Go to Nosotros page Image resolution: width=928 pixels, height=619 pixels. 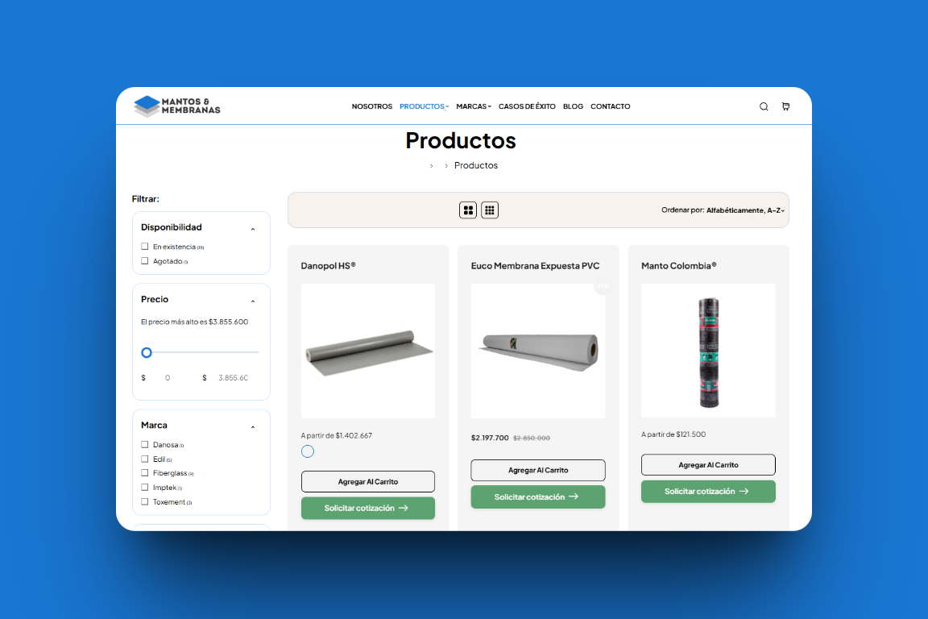pyautogui.click(x=371, y=106)
